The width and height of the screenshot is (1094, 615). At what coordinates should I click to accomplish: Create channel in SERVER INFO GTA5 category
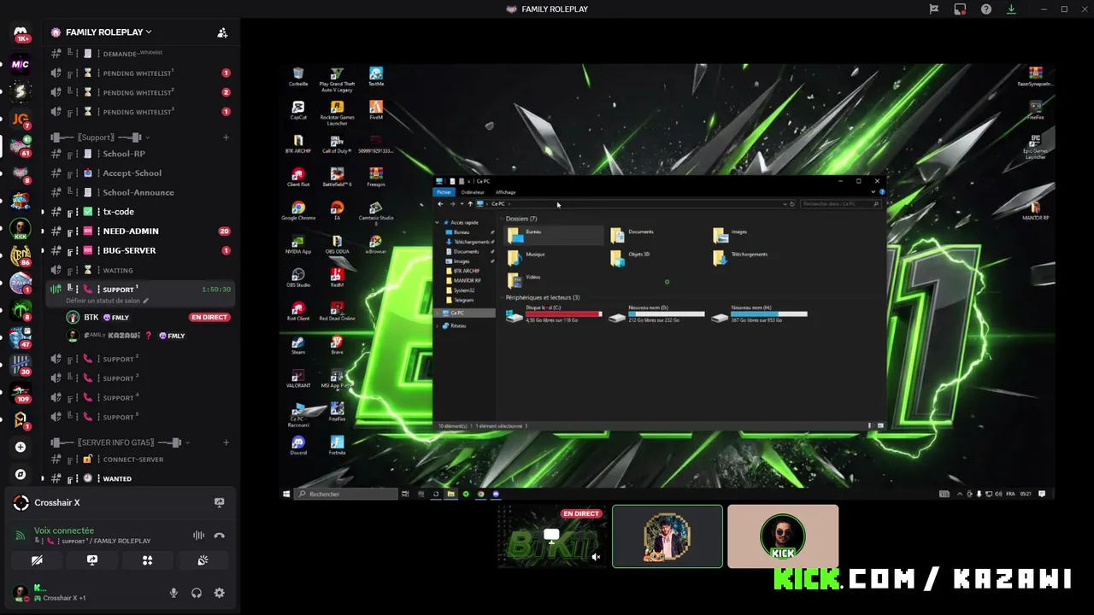[226, 442]
